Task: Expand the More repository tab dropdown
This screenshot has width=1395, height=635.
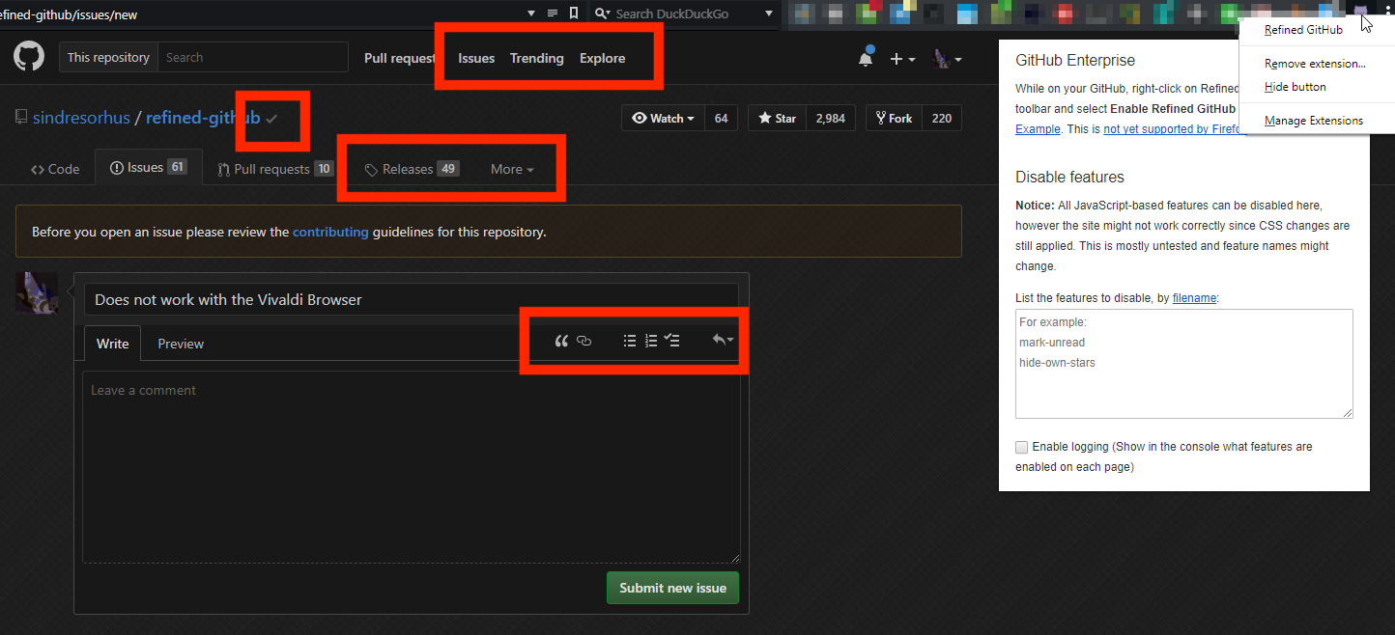Action: (512, 169)
